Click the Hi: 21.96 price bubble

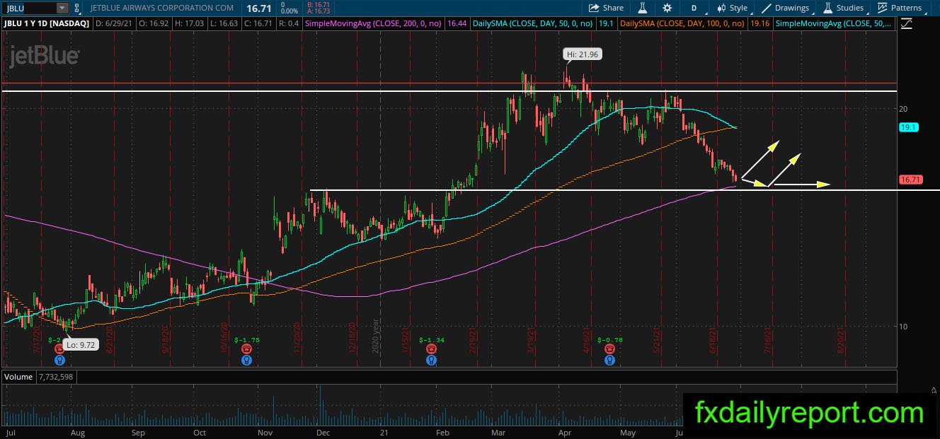coord(583,54)
